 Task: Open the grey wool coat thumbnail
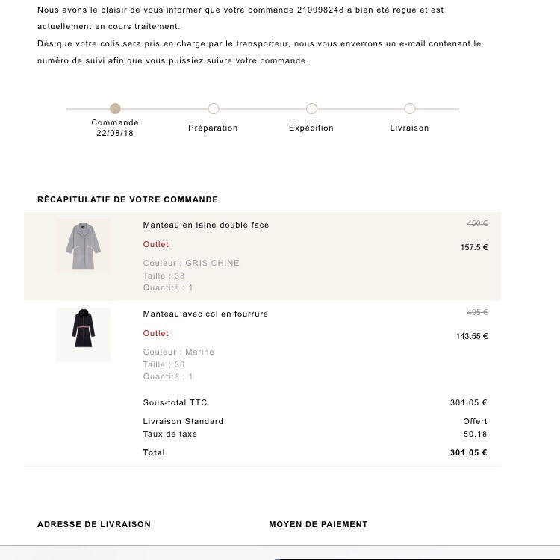pos(83,246)
